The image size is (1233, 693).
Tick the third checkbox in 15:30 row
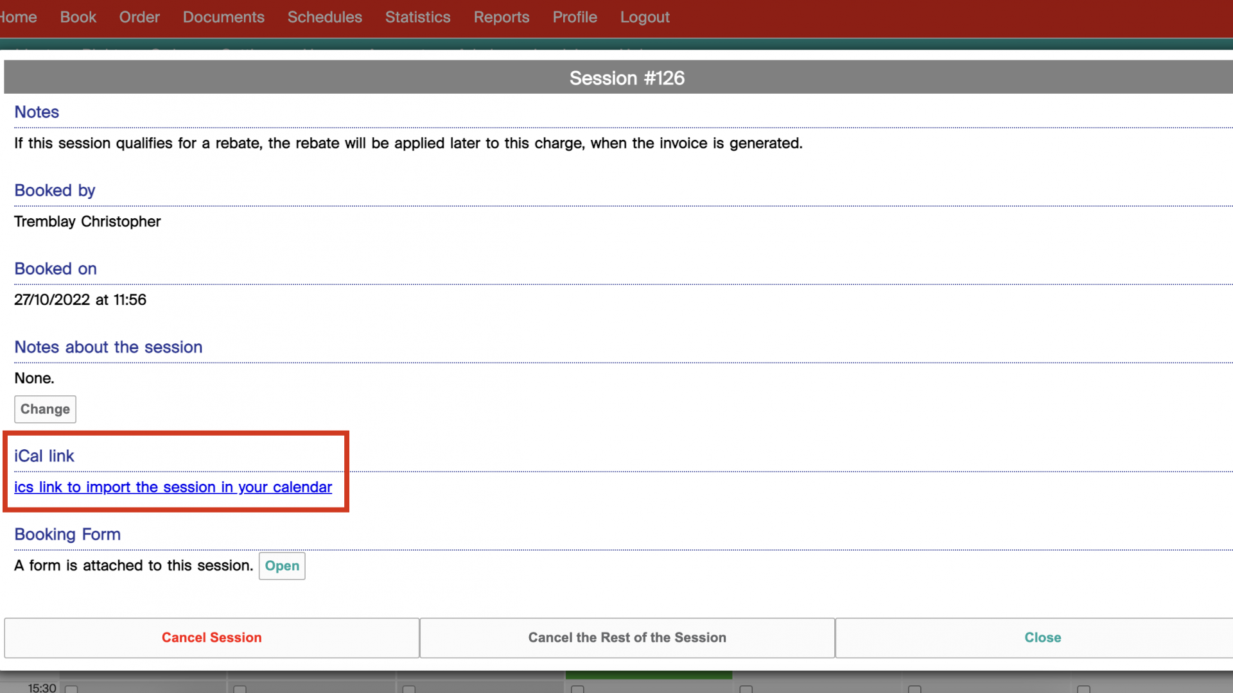click(x=409, y=689)
